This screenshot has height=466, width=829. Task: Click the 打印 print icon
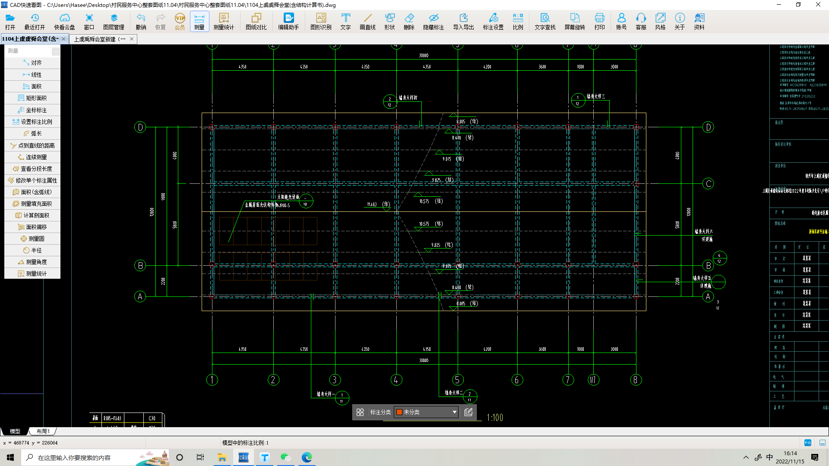pos(599,21)
